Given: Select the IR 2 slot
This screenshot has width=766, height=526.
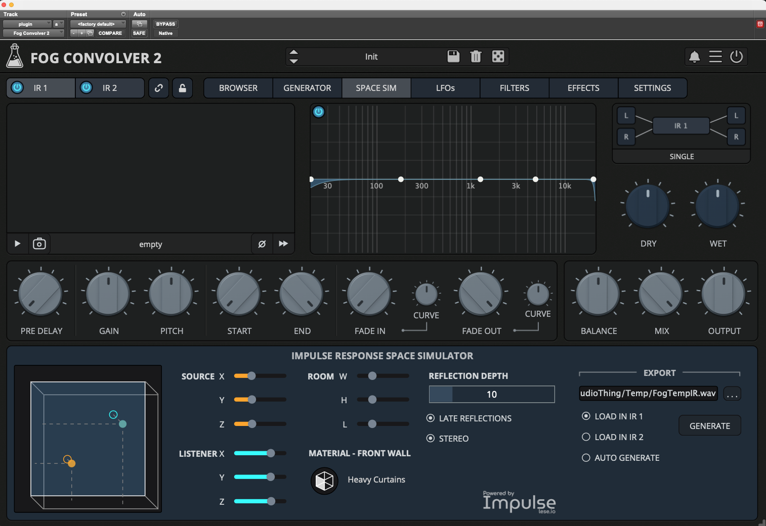Looking at the screenshot, I should point(110,88).
